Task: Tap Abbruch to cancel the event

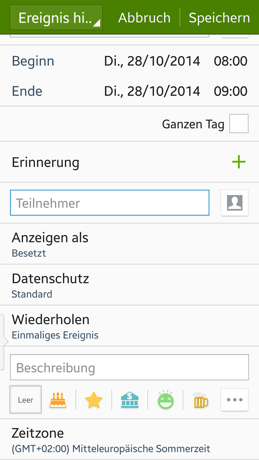Action: tap(144, 17)
